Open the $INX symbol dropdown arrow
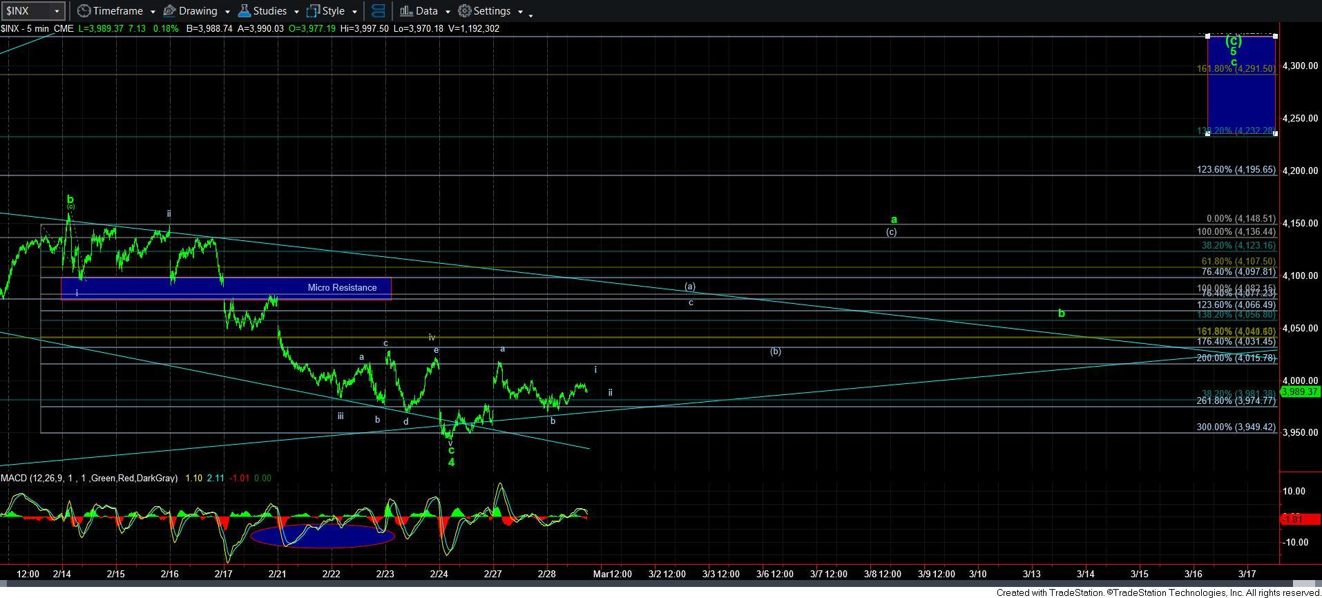Screen dimensions: 1322x598 tap(57, 11)
